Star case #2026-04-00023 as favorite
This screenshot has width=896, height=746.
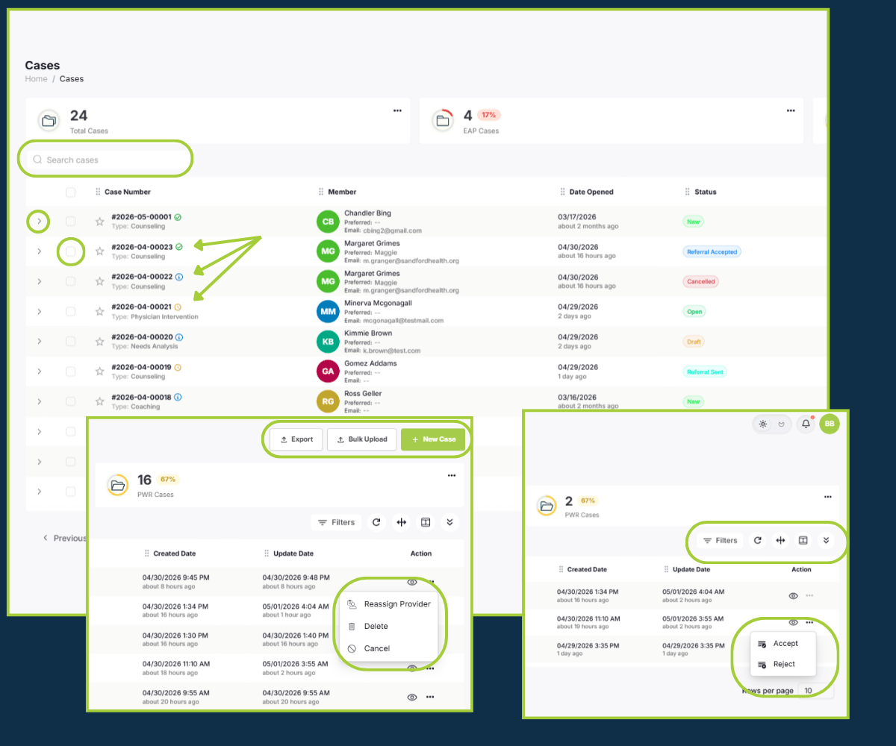(99, 251)
